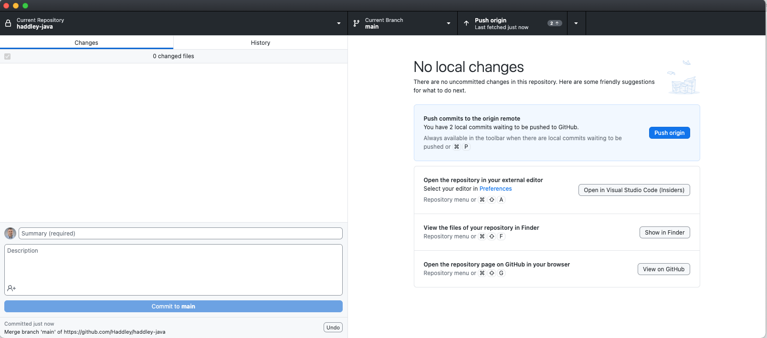Click the commit Summary input field
The height and width of the screenshot is (338, 767).
click(180, 234)
